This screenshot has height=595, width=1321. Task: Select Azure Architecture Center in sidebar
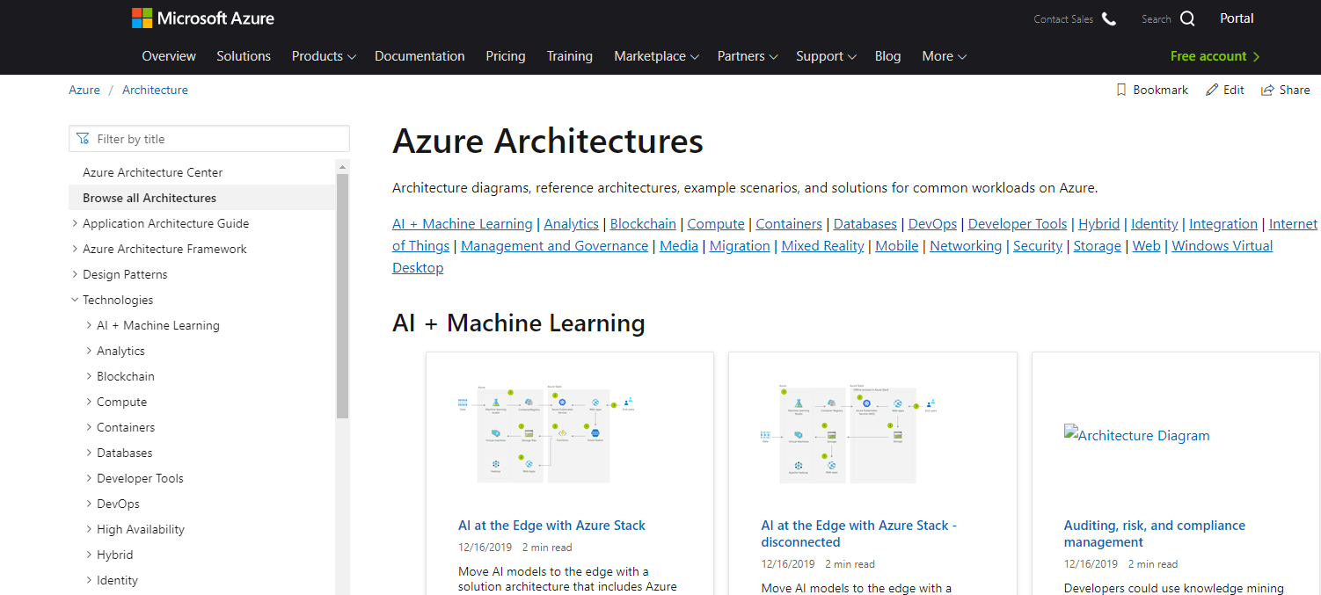pos(153,172)
